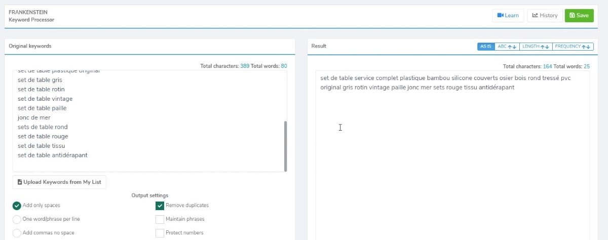The image size is (608, 240).
Task: Choose Add commas no space option
Action: (x=17, y=233)
